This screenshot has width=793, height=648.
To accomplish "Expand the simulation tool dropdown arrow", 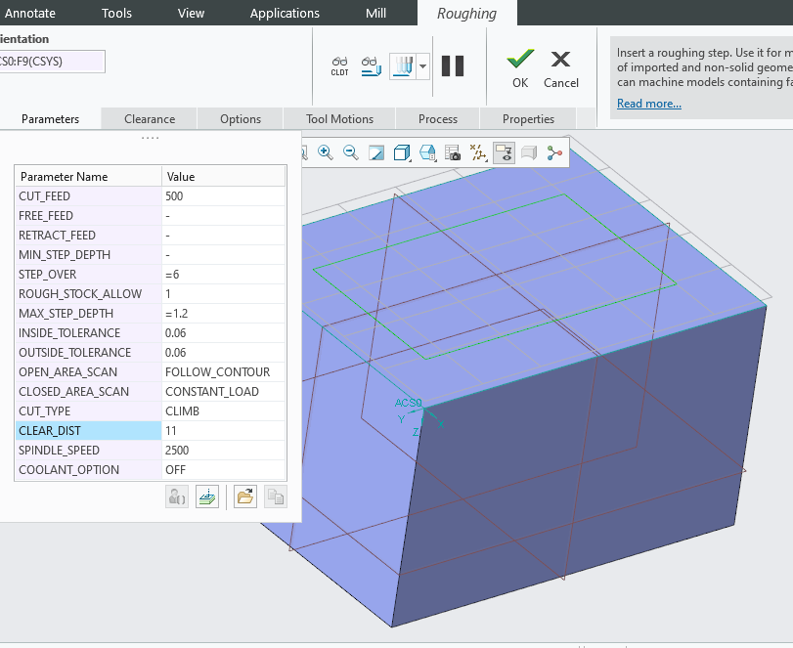I will click(x=423, y=66).
